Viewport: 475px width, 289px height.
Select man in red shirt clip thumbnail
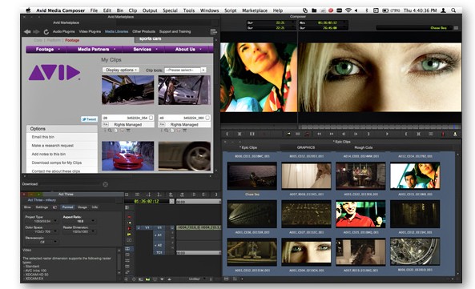(360, 214)
